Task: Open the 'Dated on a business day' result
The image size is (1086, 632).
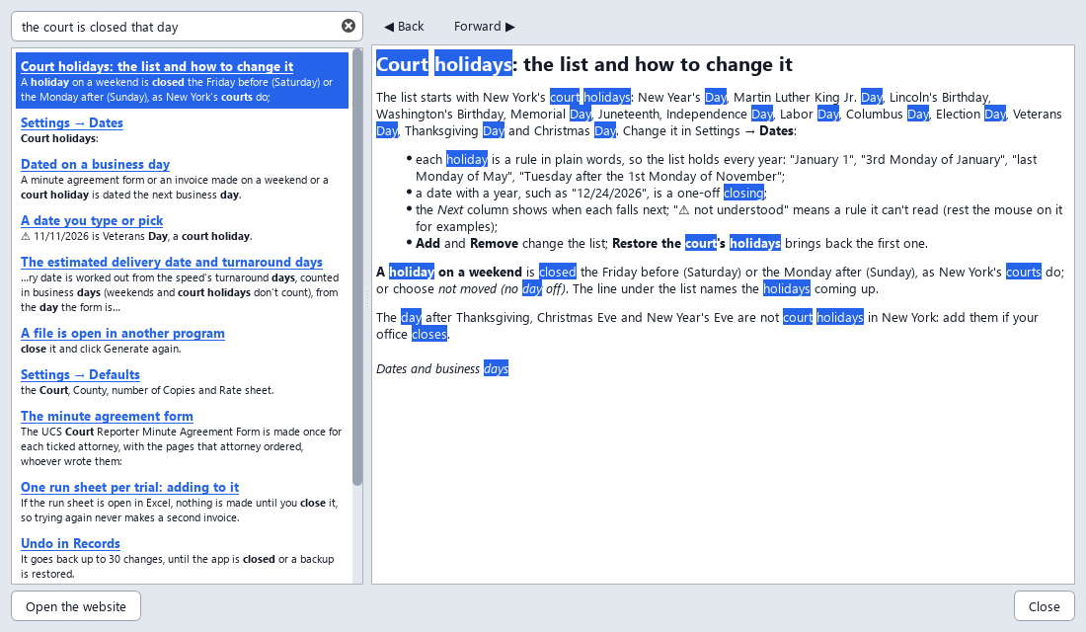Action: 95,164
